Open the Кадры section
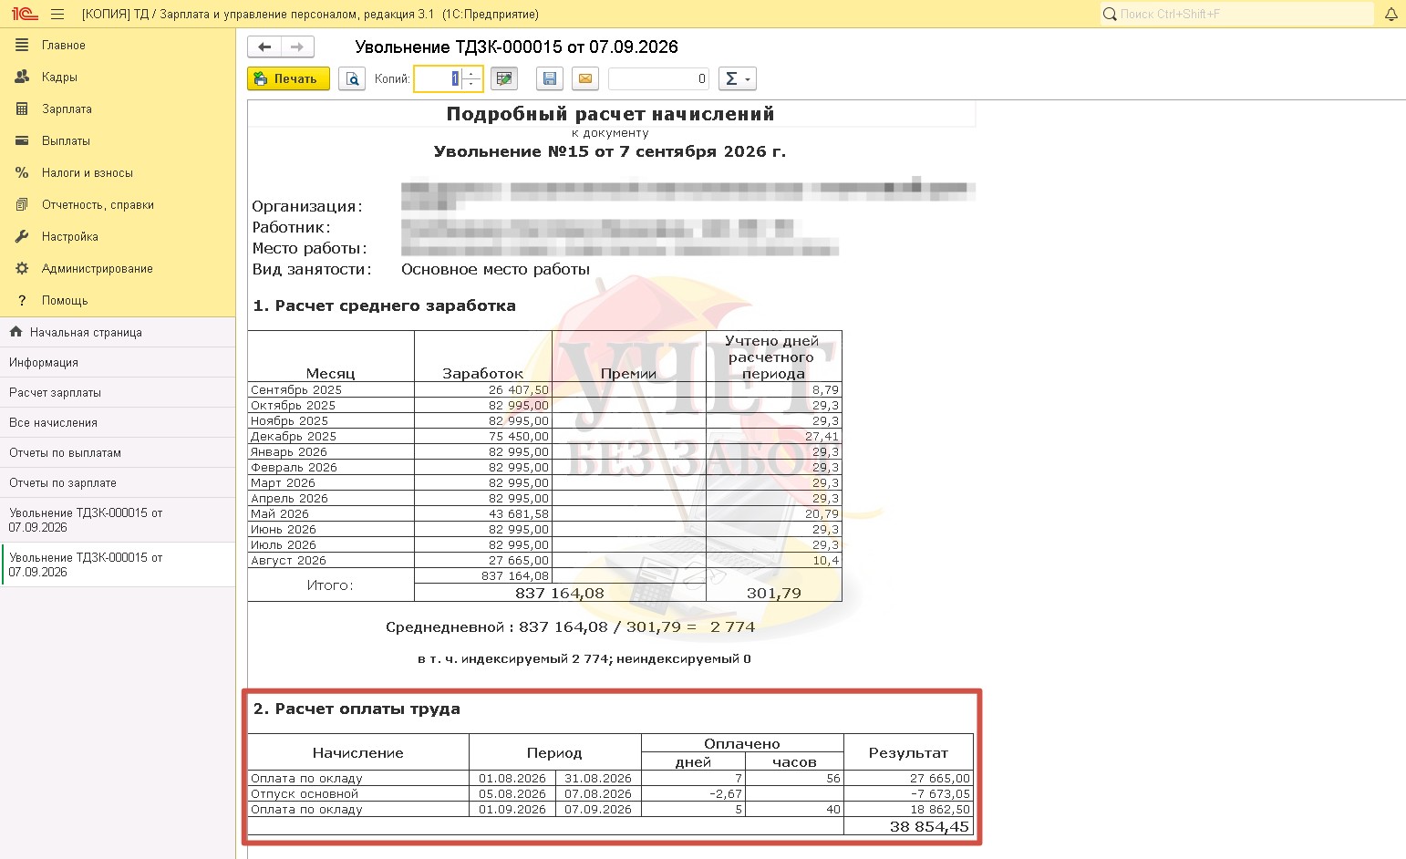This screenshot has width=1406, height=859. click(118, 77)
